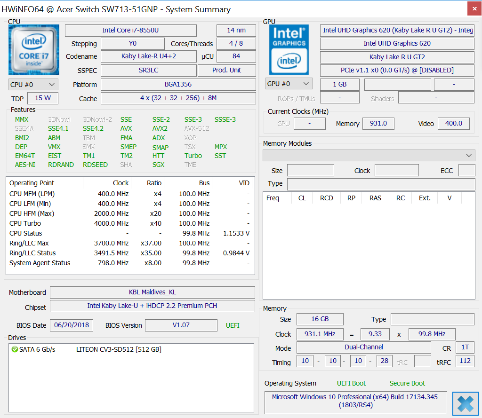Click the Prod. Unit field
Screen dimensions: 482x418
[x=226, y=71]
